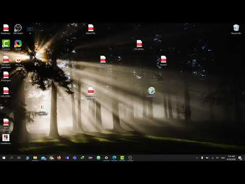Open taskbar Search magnifier
The height and width of the screenshot is (184, 245).
[11, 158]
